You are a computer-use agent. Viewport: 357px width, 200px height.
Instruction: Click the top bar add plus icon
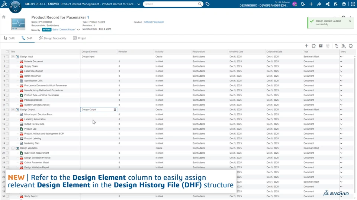(x=311, y=4)
